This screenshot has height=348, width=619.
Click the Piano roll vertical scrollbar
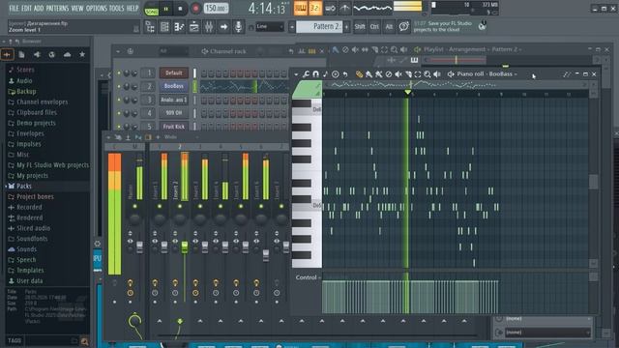click(593, 182)
